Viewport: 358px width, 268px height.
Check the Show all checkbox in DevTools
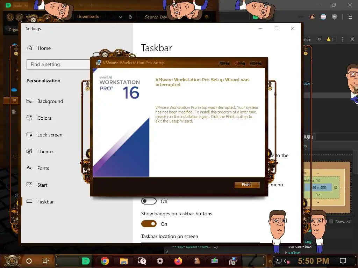click(x=331, y=222)
